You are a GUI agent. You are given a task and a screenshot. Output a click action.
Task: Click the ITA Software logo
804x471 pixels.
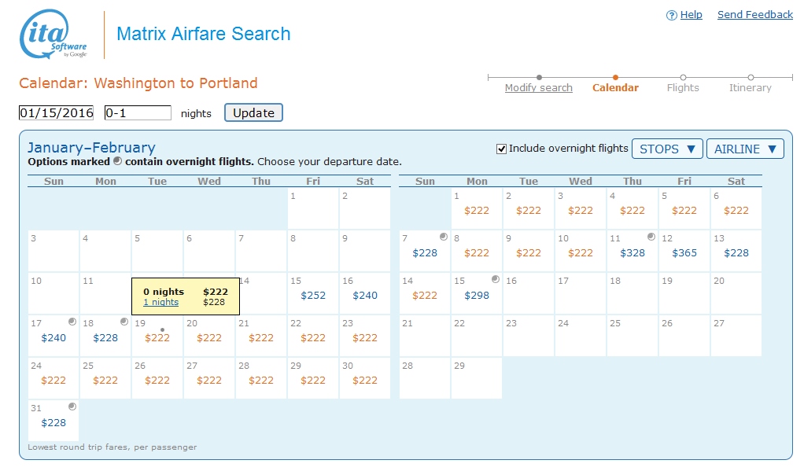coord(53,36)
